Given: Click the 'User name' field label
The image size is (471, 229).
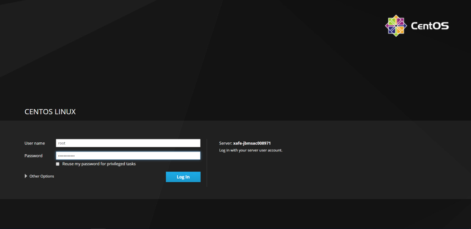Looking at the screenshot, I should point(35,143).
